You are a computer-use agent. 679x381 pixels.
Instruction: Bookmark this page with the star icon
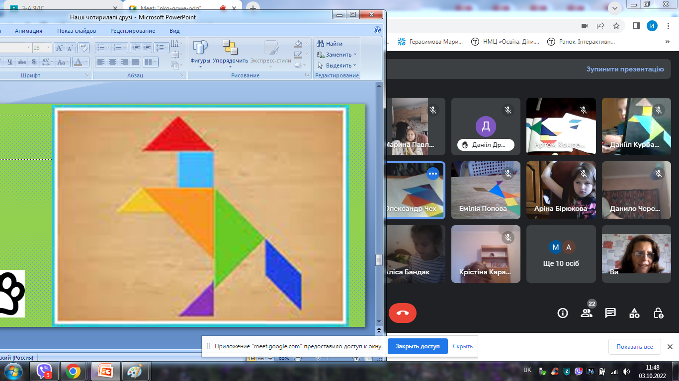click(x=616, y=26)
